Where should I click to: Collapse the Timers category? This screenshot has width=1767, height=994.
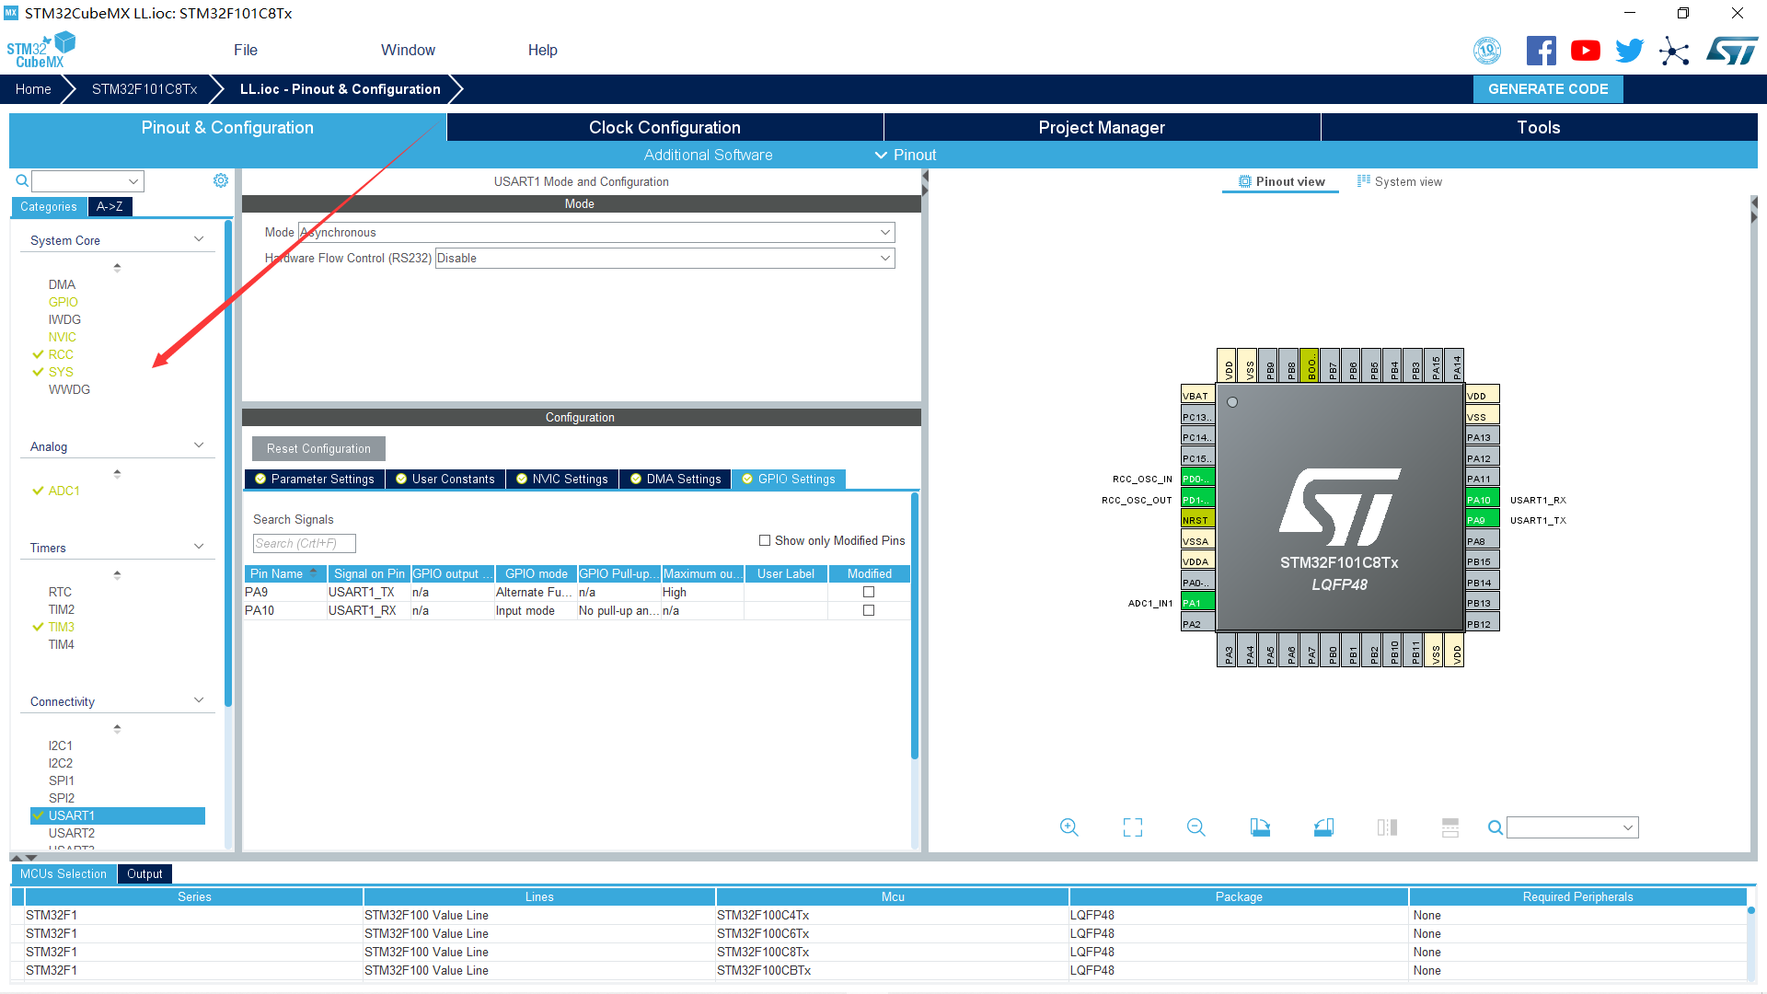pos(199,547)
